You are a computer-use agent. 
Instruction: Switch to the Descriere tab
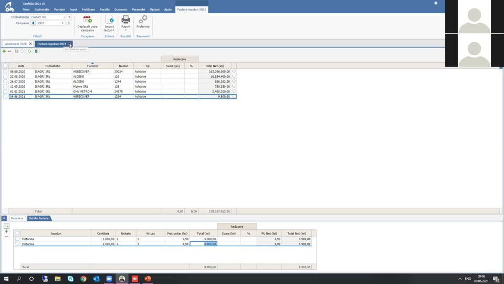(x=17, y=218)
